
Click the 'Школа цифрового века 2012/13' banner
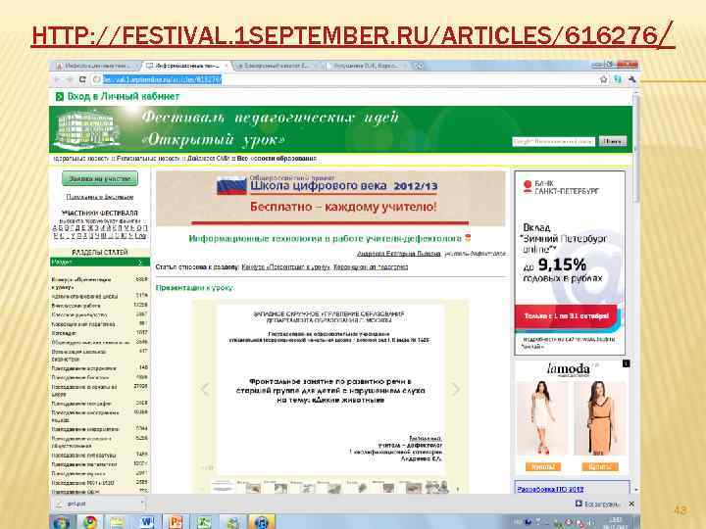(x=330, y=198)
